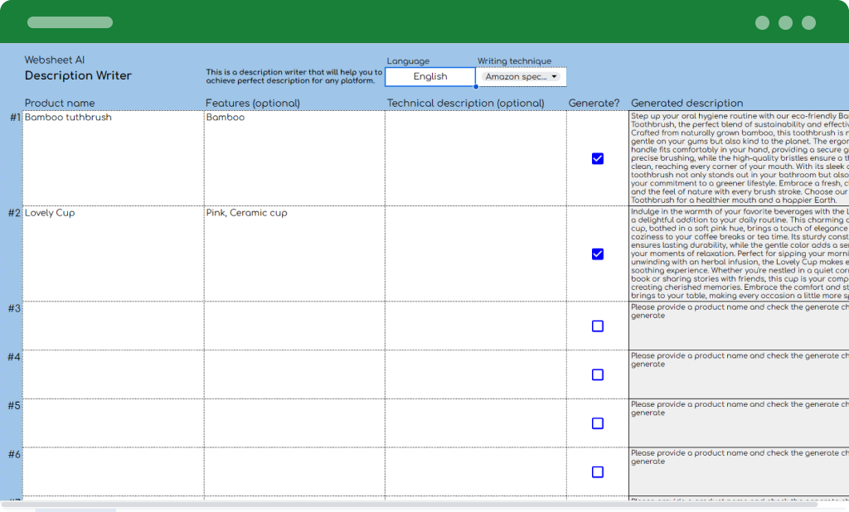Screen dimensions: 849x512
Task: Click the generated description for Bamboo toothbrush
Action: 739,157
